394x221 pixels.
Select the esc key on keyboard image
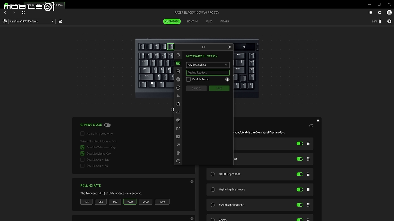pyautogui.click(x=142, y=46)
